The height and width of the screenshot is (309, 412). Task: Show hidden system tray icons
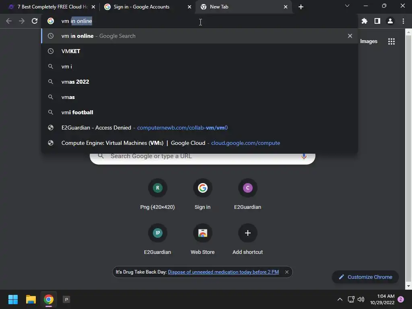click(340, 299)
